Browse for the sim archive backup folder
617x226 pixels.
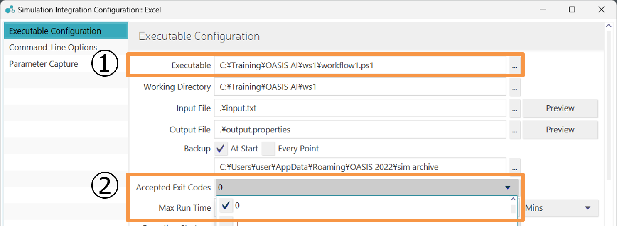click(x=514, y=167)
